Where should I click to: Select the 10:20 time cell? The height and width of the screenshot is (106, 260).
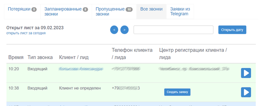pyautogui.click(x=14, y=69)
